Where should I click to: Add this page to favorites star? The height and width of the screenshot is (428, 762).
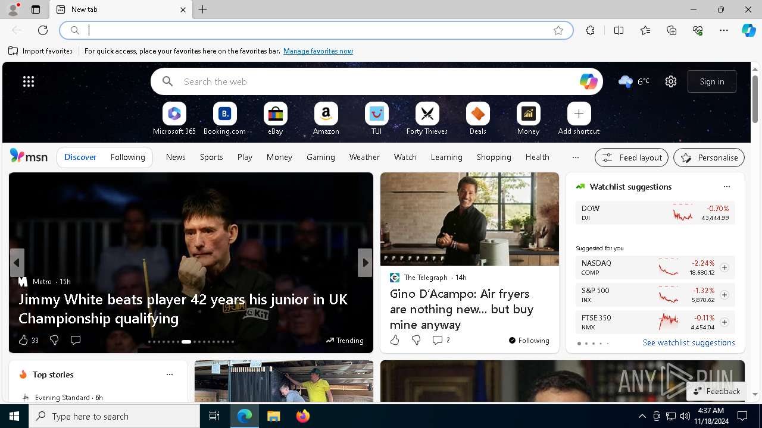click(x=558, y=30)
